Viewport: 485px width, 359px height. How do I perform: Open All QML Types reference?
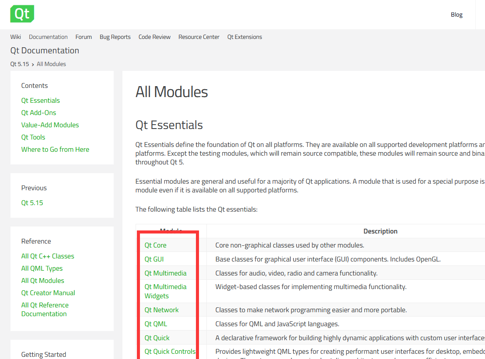click(42, 268)
